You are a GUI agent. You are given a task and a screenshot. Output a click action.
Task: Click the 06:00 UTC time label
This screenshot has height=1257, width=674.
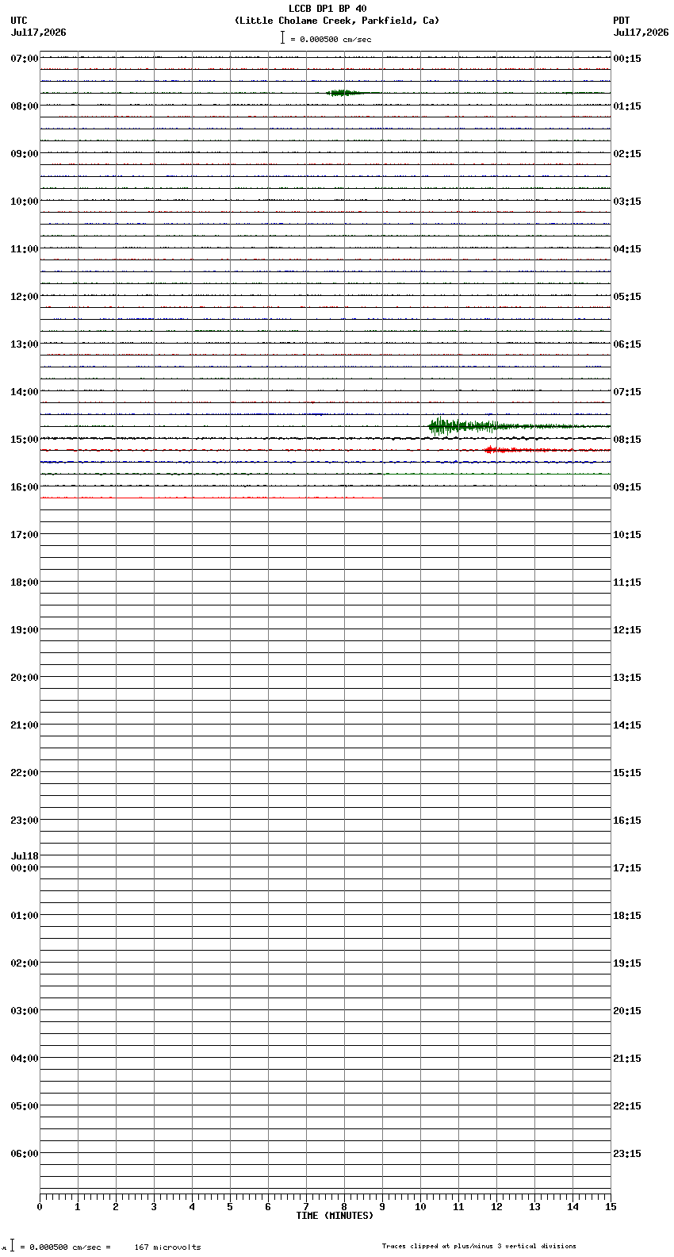[25, 1154]
